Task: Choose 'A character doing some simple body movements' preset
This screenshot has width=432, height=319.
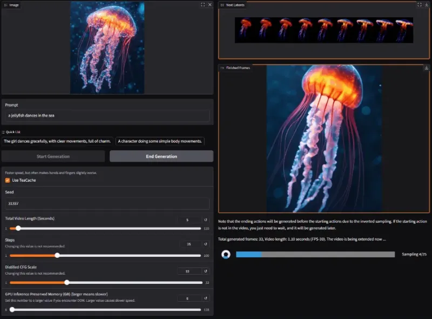Action: pyautogui.click(x=160, y=141)
